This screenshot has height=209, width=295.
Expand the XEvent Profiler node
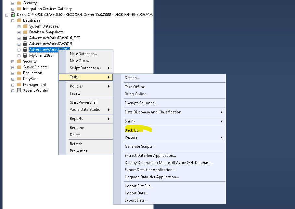[13, 91]
